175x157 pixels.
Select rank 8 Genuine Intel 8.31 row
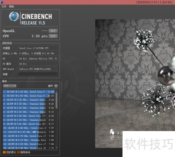29,120
